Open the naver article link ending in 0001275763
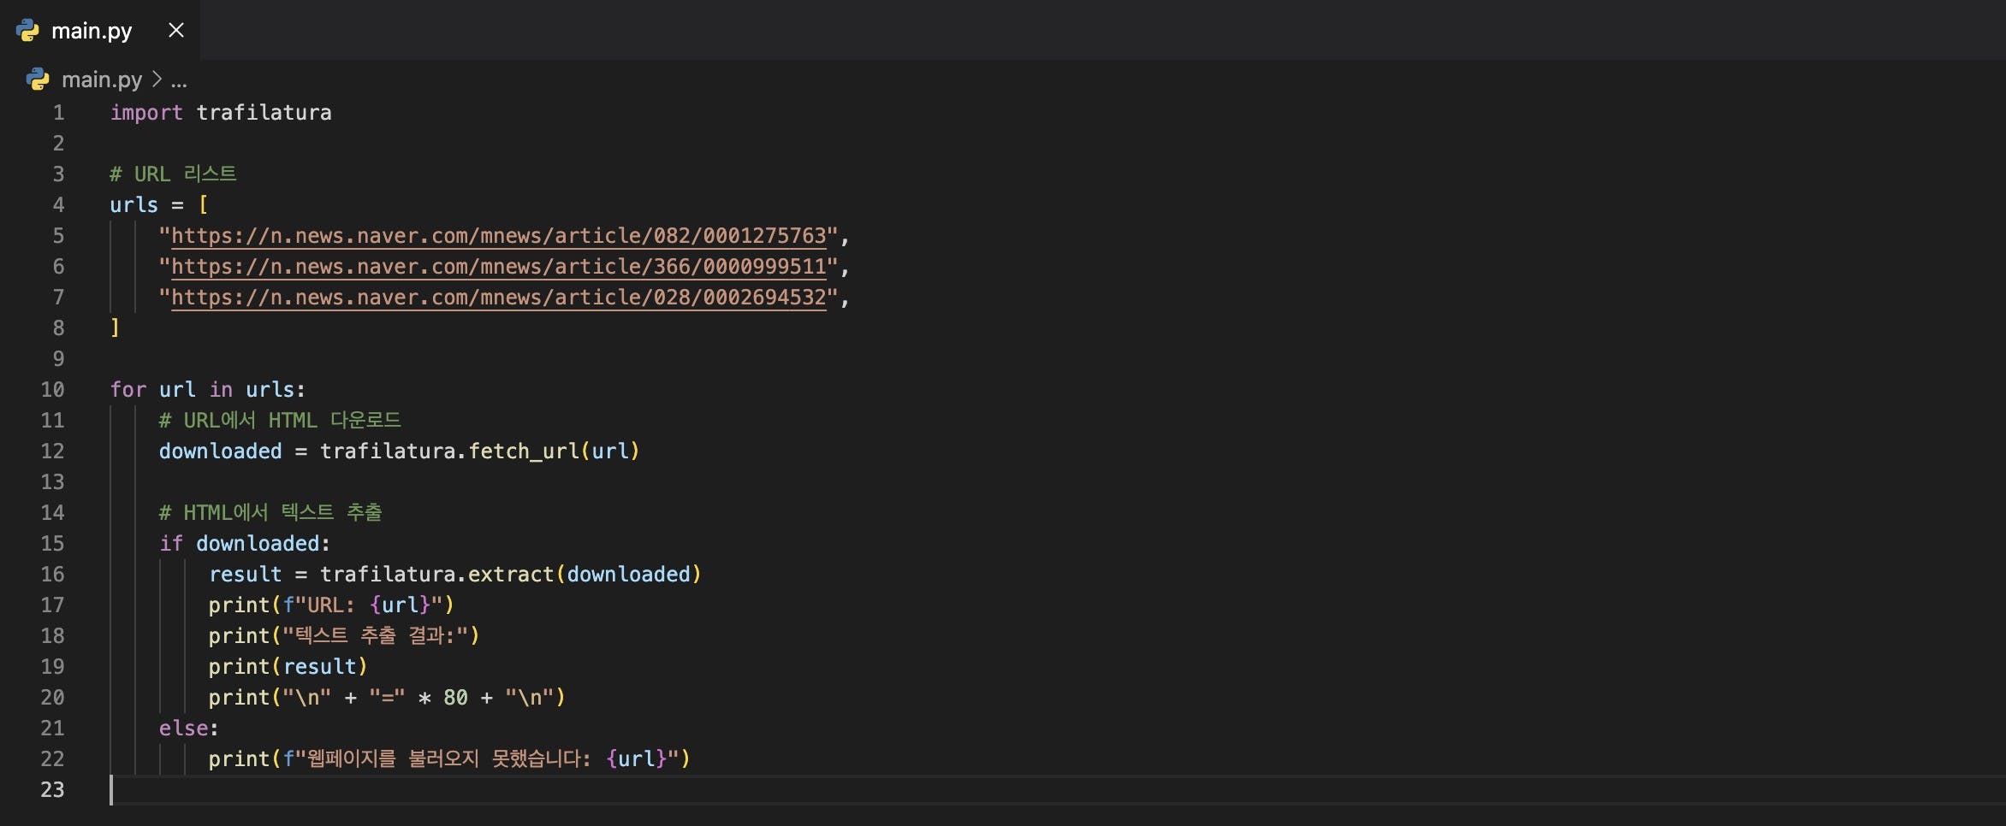2006x826 pixels. tap(498, 236)
